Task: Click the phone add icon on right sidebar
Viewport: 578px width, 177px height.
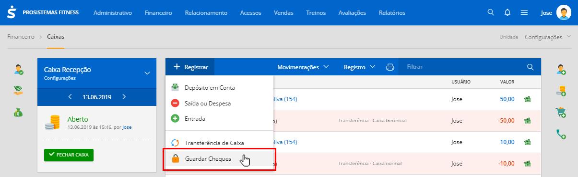Action: (x=561, y=134)
